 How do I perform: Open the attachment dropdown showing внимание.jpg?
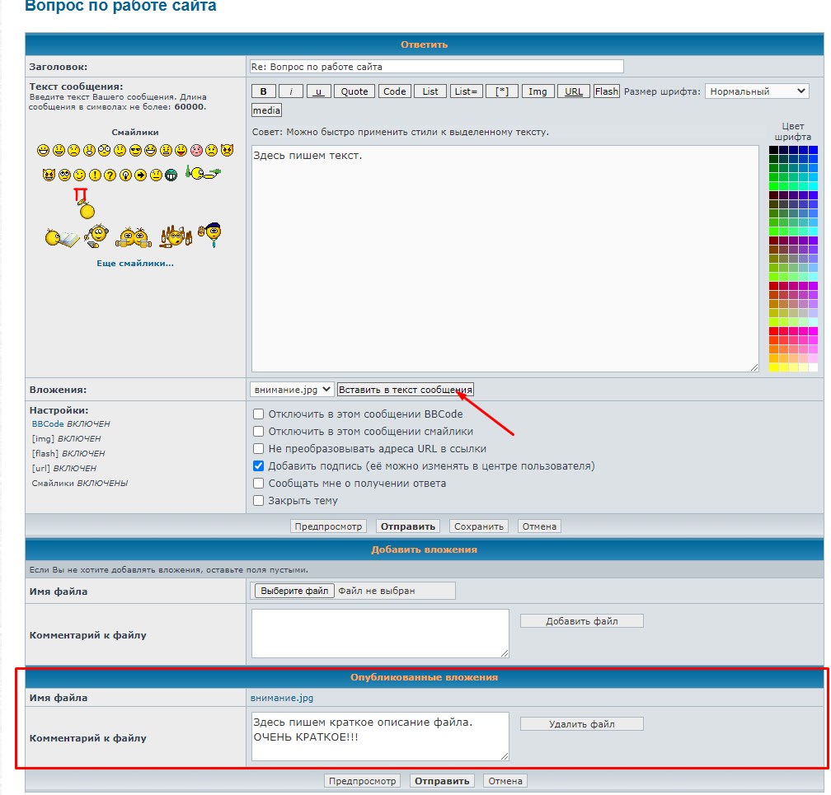click(292, 389)
